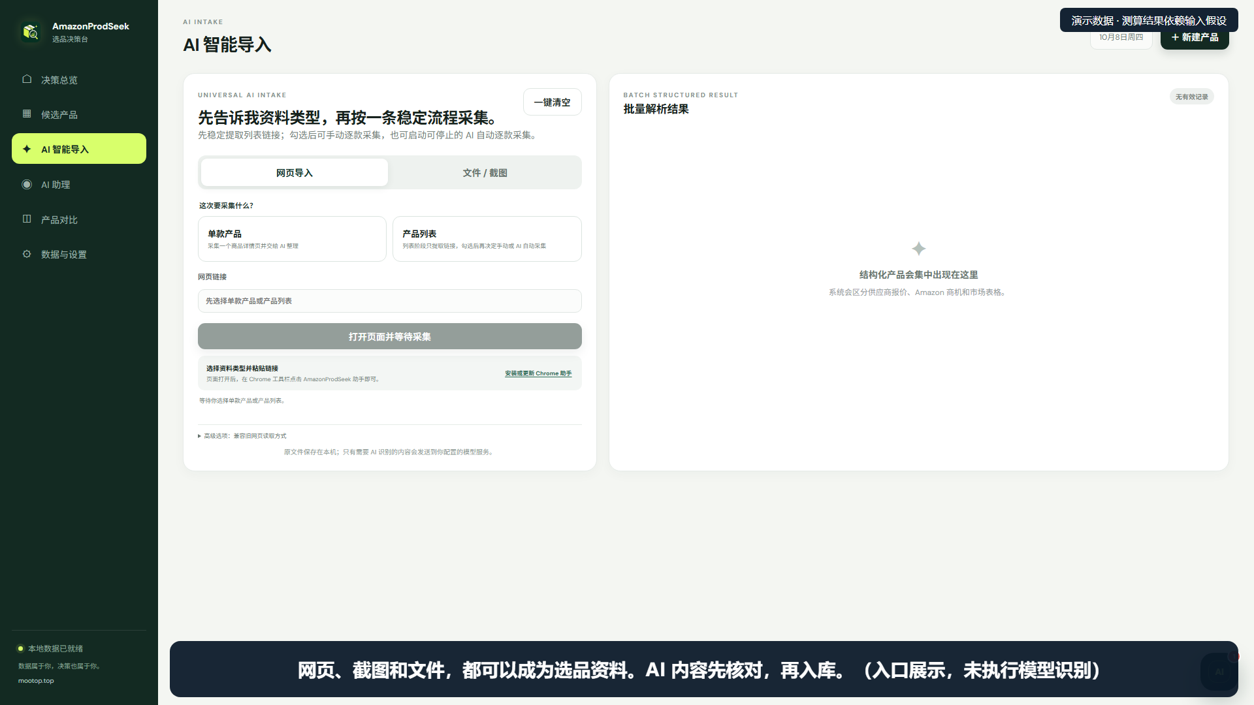Open 数据与设置 via its gear icon
Viewport: 1254px width, 705px height.
[27, 254]
